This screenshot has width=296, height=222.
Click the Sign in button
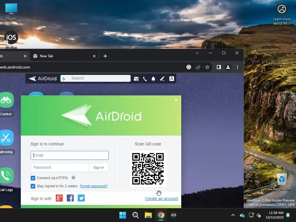(x=99, y=167)
